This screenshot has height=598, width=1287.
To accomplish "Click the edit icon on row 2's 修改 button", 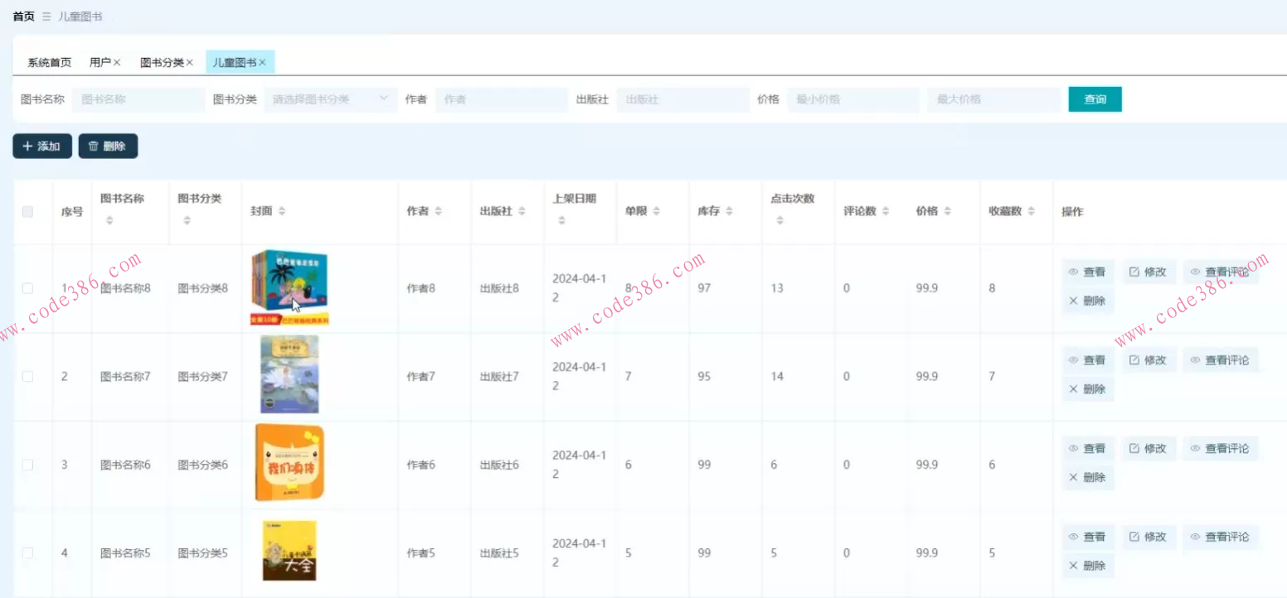I will click(x=1133, y=359).
